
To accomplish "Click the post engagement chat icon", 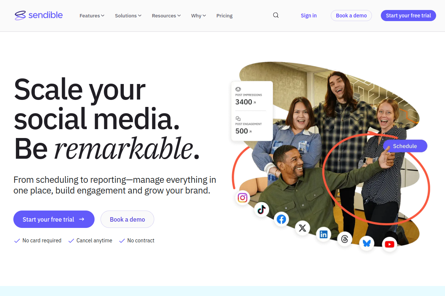I will click(238, 118).
